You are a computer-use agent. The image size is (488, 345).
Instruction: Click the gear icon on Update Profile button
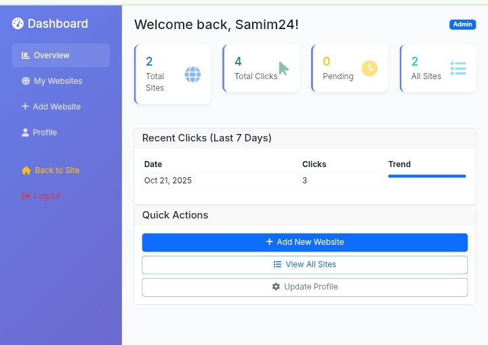point(276,287)
